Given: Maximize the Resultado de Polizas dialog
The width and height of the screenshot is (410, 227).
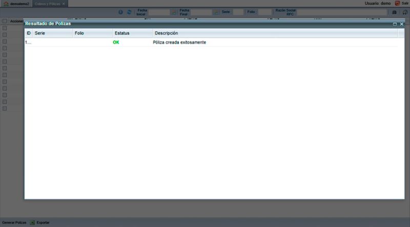Looking at the screenshot, I should pos(395,24).
